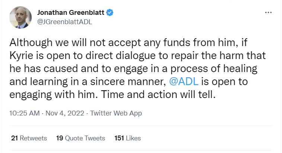
Task: Click the number 19 before Quote Tweets
Action: (x=60, y=138)
